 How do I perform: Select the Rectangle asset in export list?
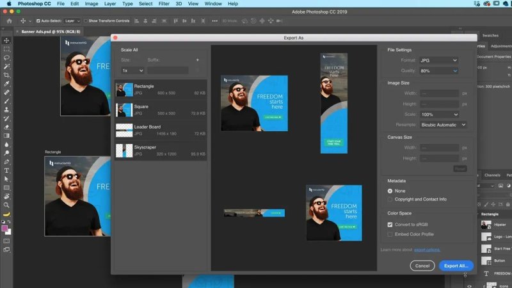(x=161, y=90)
